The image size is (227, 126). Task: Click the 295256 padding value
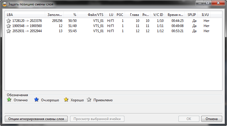[x=57, y=21]
